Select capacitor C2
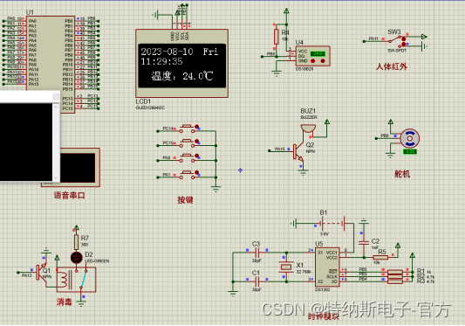Image resolution: width=465 pixels, height=326 pixels. coord(364,242)
